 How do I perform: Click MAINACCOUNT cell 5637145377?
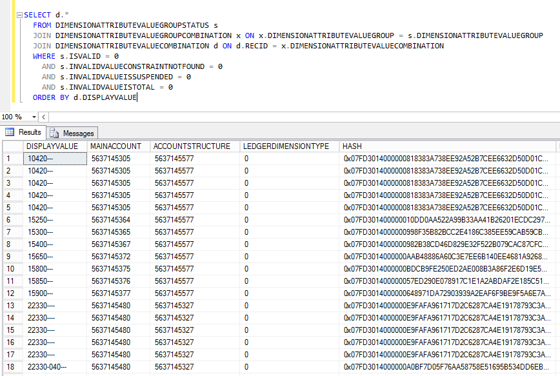point(119,293)
